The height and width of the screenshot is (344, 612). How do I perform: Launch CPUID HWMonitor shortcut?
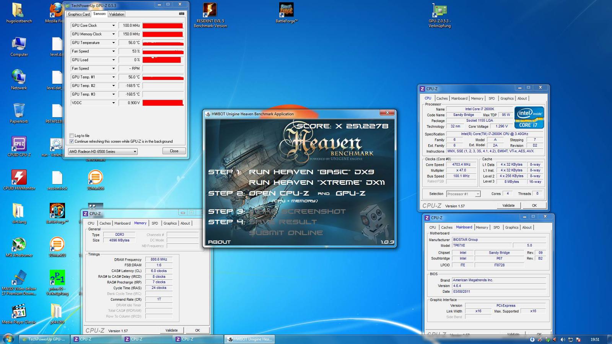[x=19, y=180]
